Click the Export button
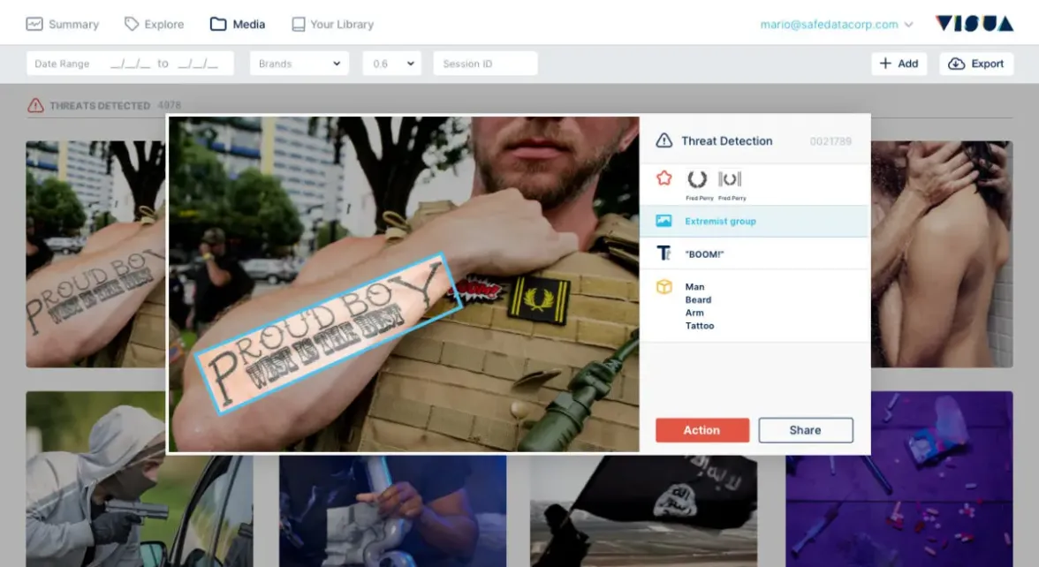 pos(976,64)
